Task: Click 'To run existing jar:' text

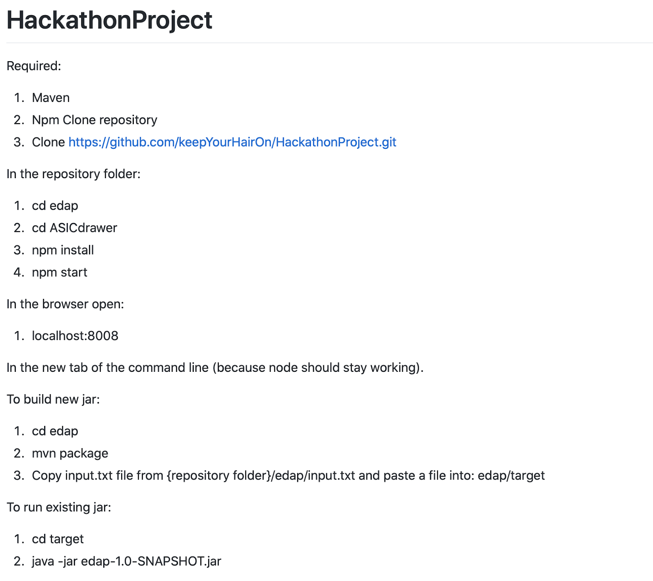Action: pos(59,507)
